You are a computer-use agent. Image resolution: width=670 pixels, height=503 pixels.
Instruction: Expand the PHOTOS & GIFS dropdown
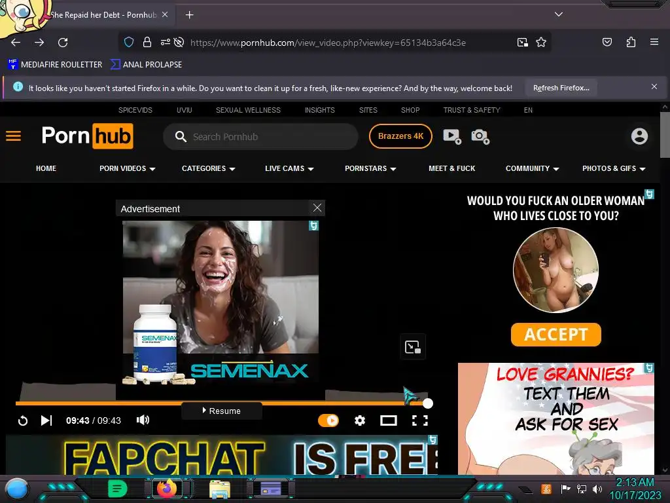614,168
